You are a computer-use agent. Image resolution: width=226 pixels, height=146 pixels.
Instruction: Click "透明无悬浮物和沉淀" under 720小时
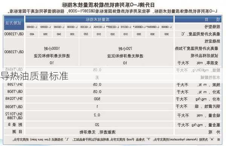[125, 56]
